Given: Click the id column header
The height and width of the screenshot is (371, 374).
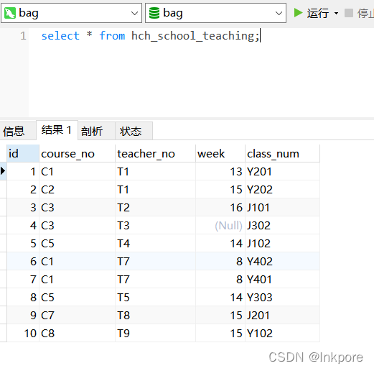Looking at the screenshot, I should 23,153.
